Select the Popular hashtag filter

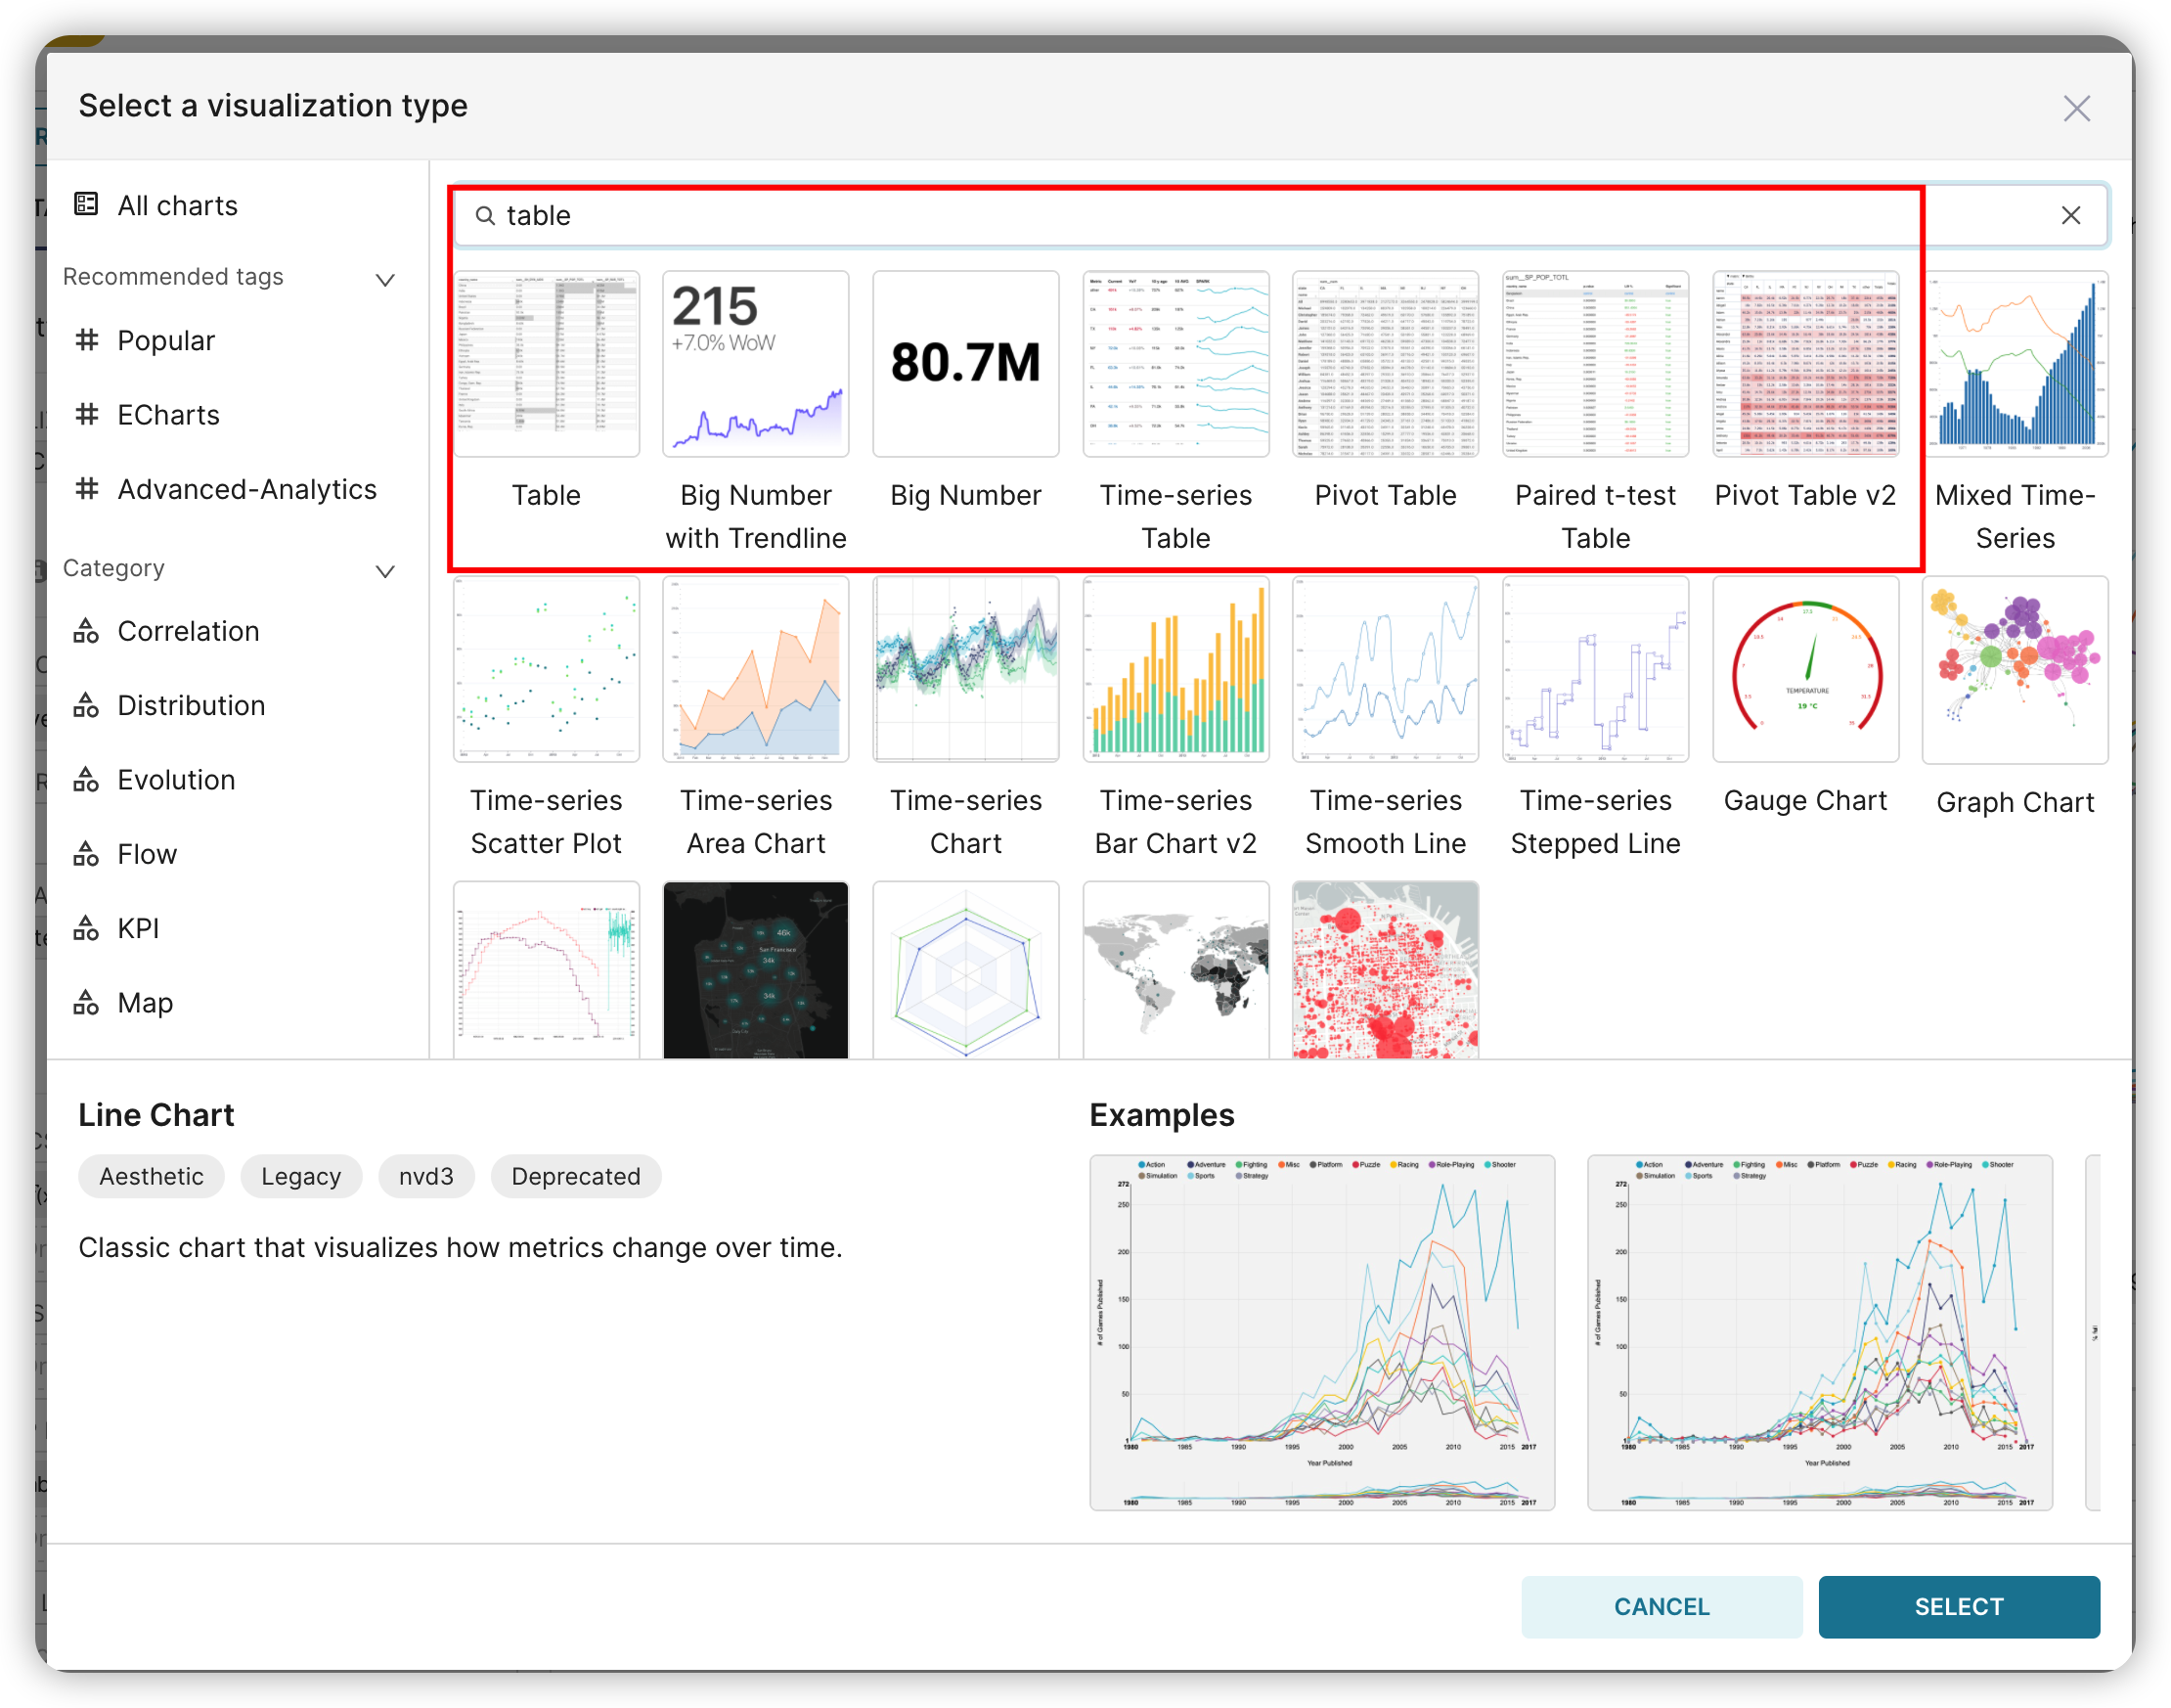87,340
